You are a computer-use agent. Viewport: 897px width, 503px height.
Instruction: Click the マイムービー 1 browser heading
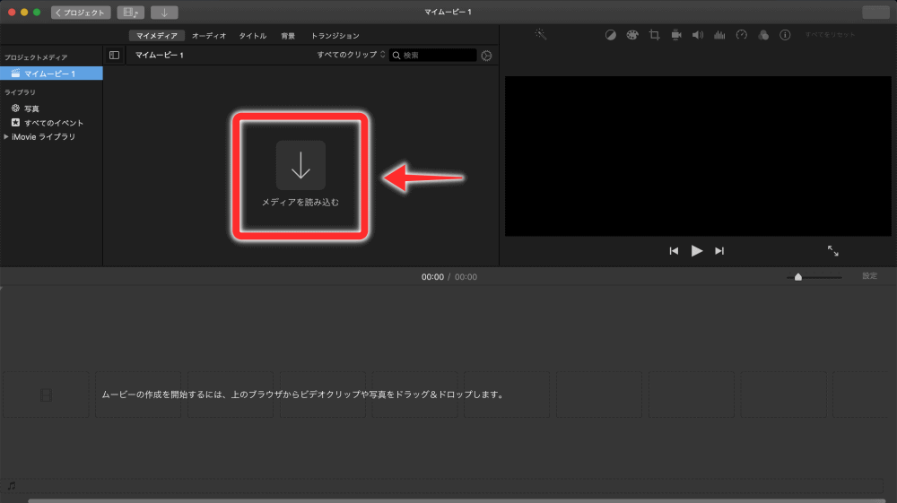pos(159,55)
